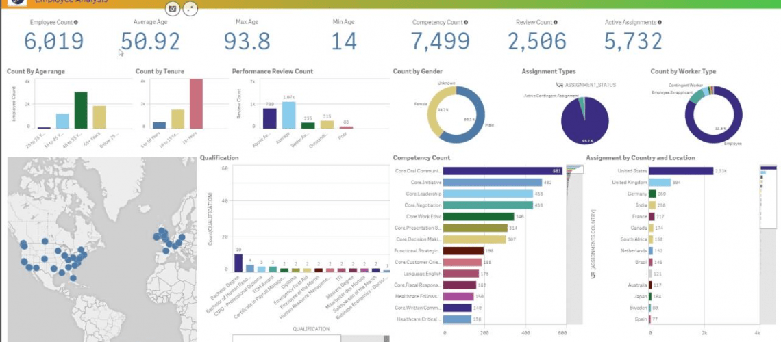Click the Active Contingent Assignment pie label
The width and height of the screenshot is (781, 342).
550,96
